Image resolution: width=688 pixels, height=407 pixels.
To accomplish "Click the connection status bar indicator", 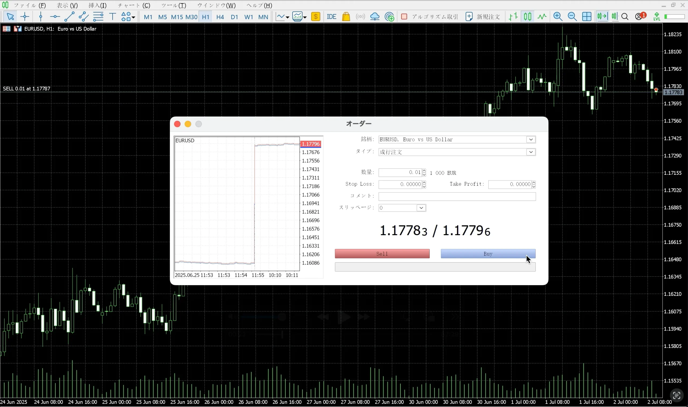I will 674,17.
